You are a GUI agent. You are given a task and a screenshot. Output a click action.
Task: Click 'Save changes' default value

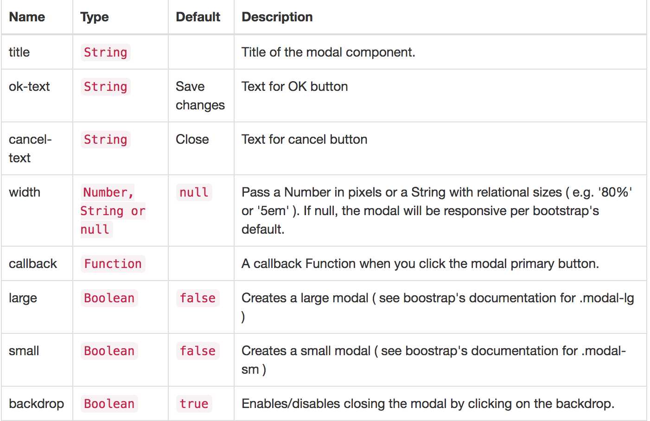tap(200, 96)
